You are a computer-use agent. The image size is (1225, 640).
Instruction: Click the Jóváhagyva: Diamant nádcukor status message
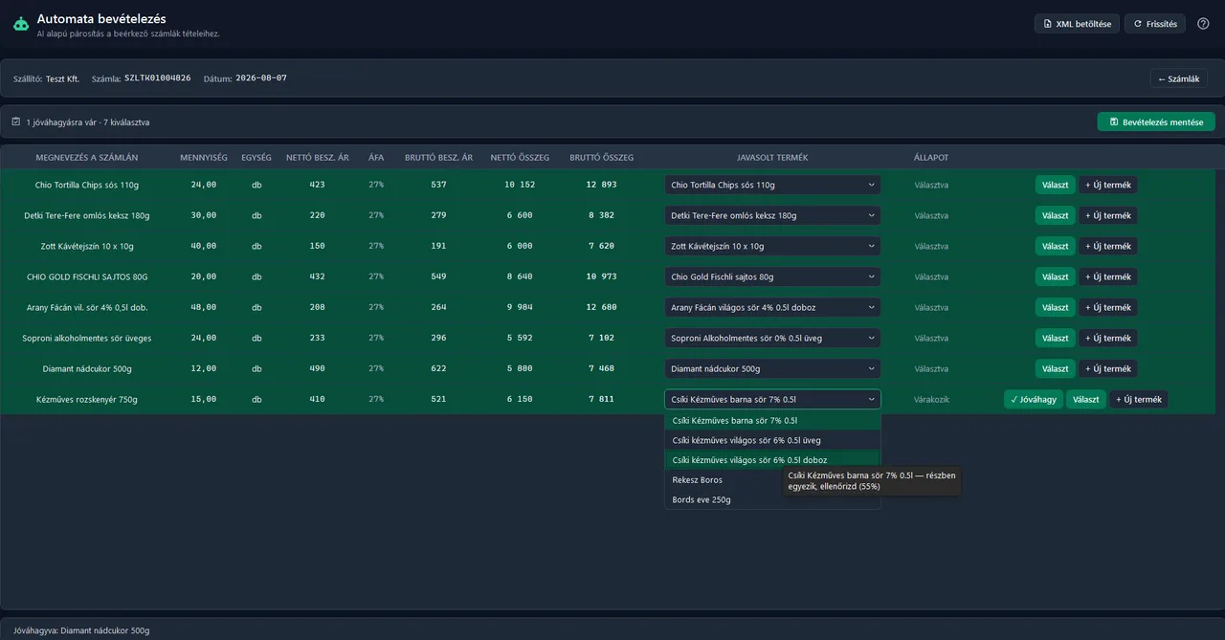(x=81, y=630)
